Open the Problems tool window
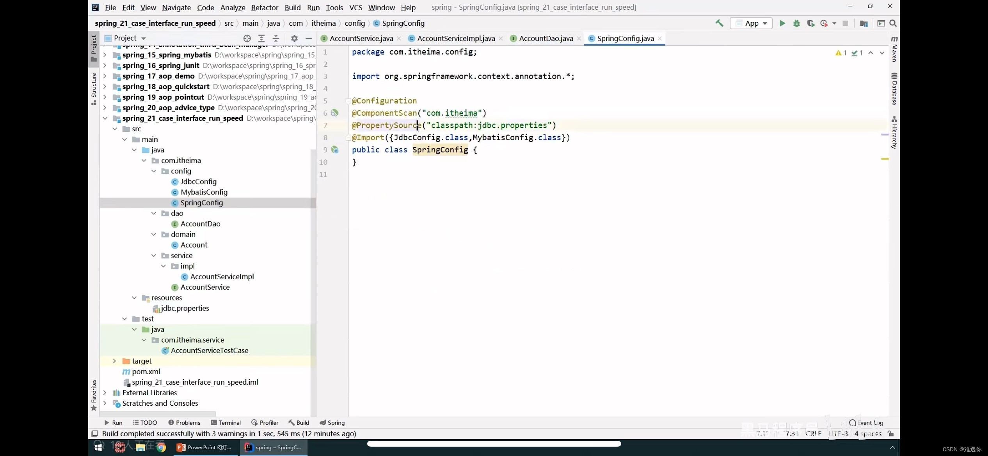This screenshot has height=456, width=988. [x=184, y=422]
